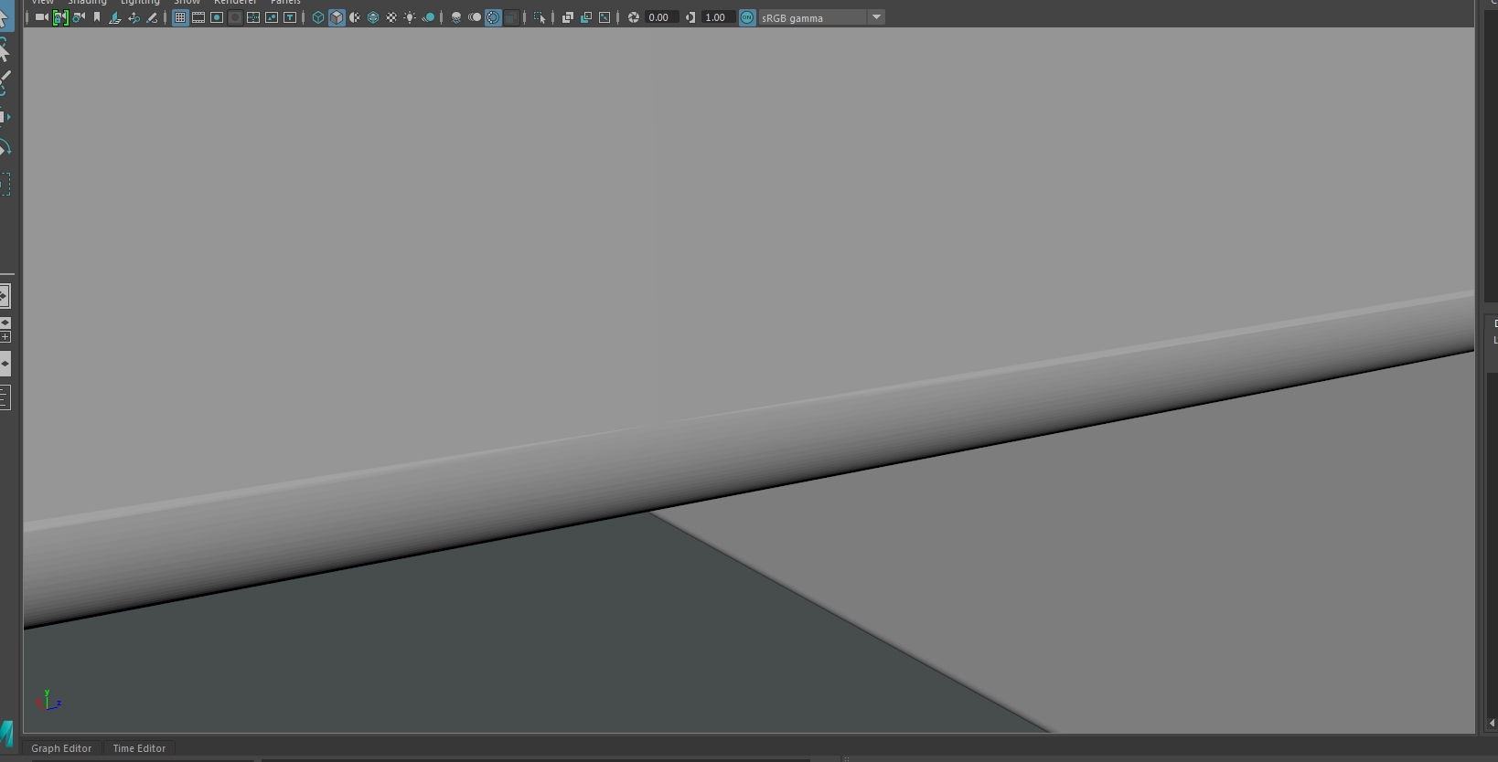Click the camera Bookmarks icon
Screen dimensions: 1498x762
pos(97,17)
